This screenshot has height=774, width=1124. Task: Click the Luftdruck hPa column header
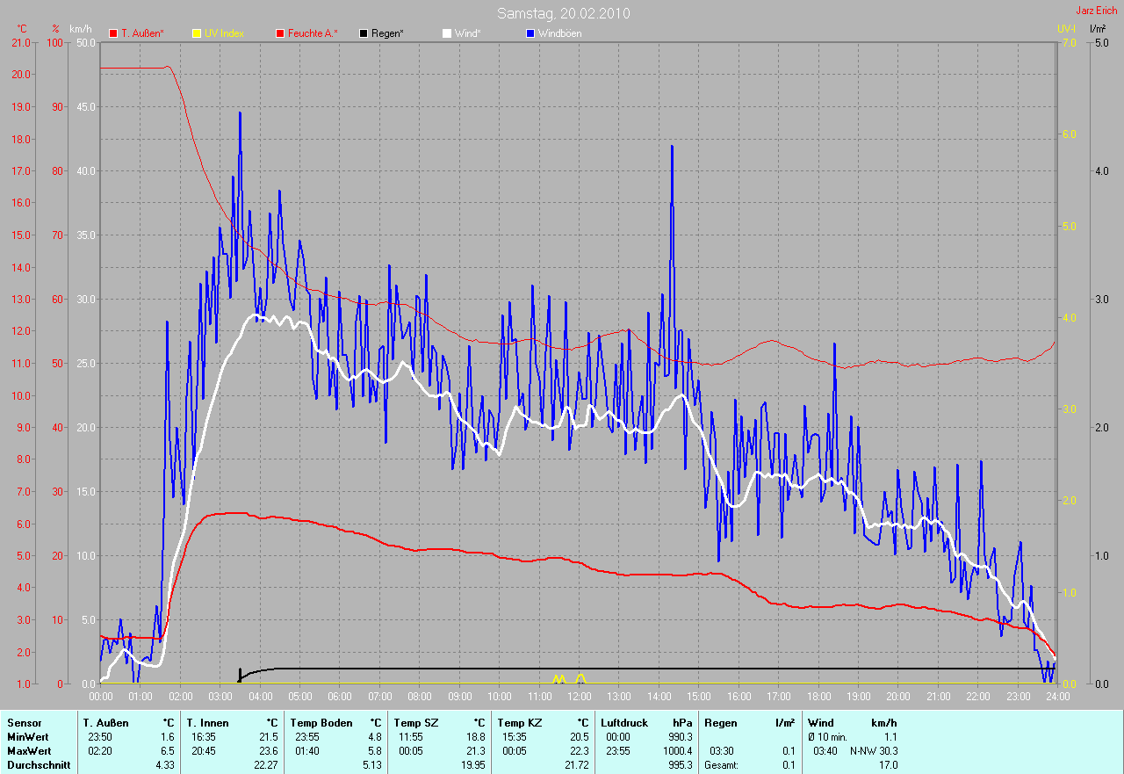(646, 722)
